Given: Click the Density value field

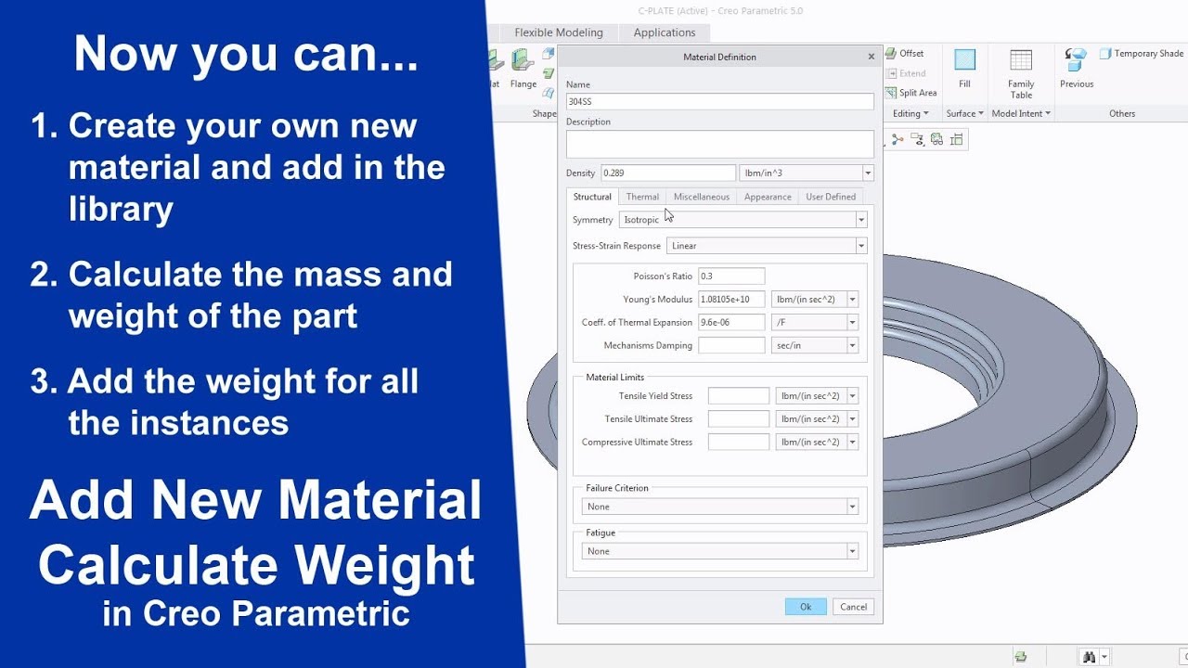Looking at the screenshot, I should (x=668, y=173).
